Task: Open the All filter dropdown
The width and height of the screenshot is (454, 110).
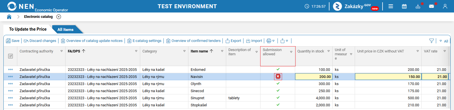Action: [444, 41]
